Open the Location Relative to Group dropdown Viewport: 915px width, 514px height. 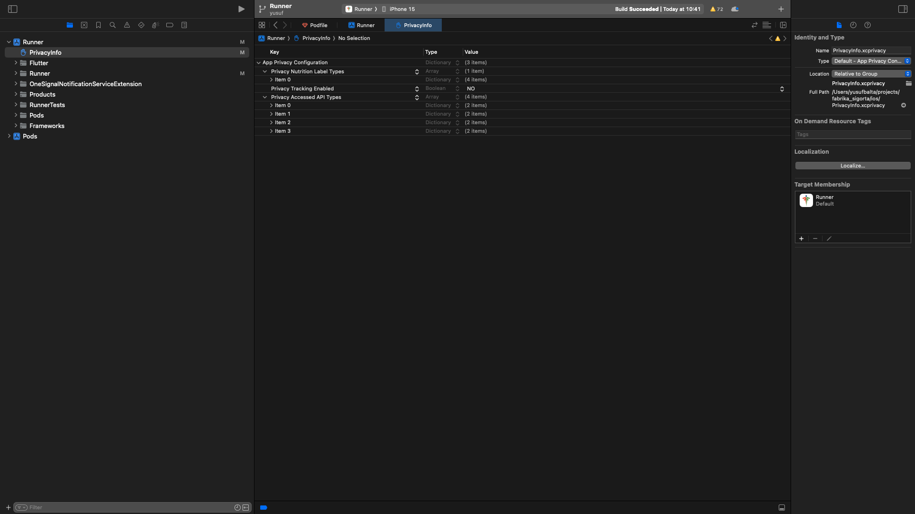point(871,74)
